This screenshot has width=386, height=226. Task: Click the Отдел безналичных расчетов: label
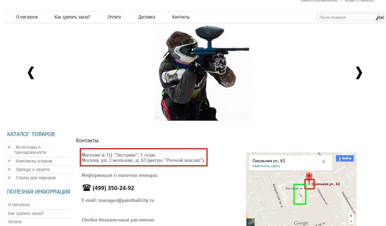(x=118, y=220)
